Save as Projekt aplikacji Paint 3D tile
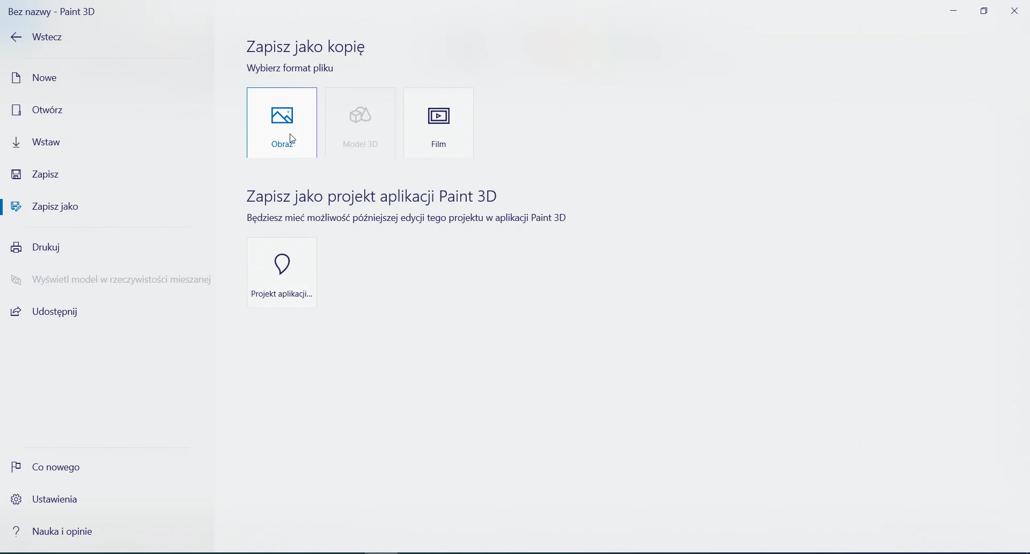 tap(282, 272)
